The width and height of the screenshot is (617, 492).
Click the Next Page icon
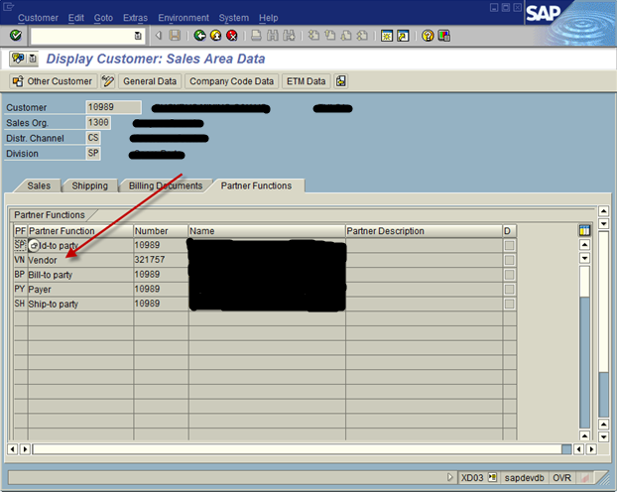click(346, 36)
